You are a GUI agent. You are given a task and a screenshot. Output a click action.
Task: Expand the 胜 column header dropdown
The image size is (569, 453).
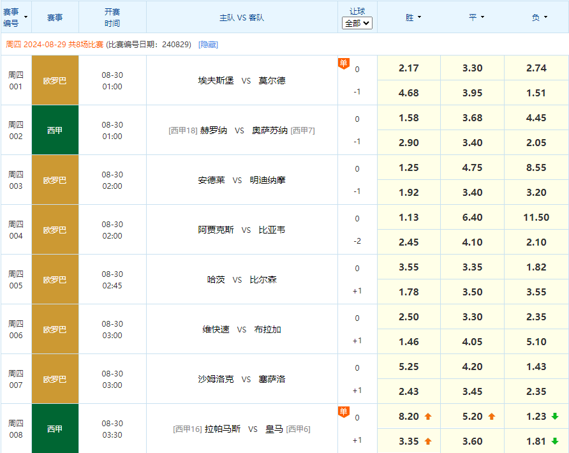pyautogui.click(x=420, y=17)
